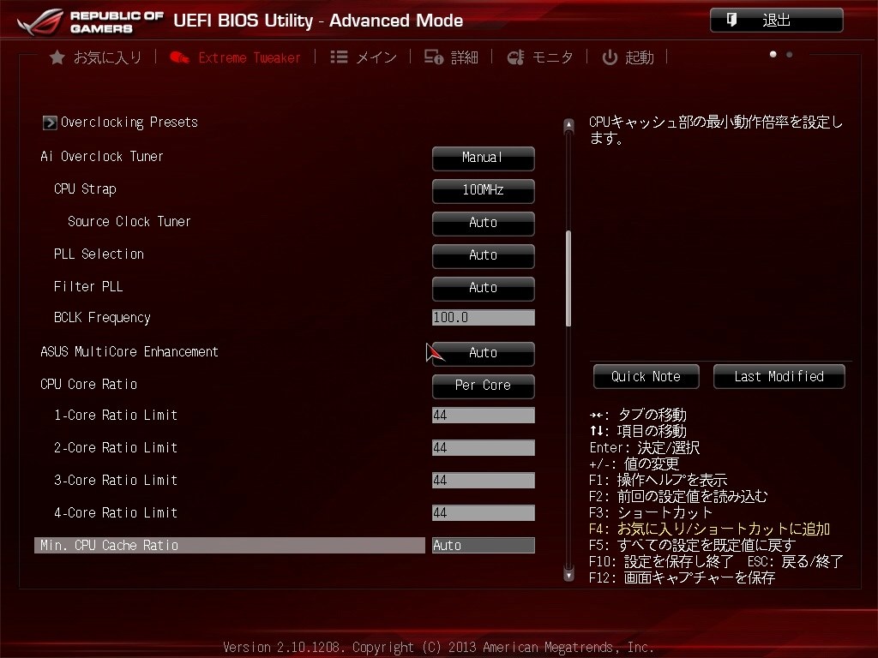The width and height of the screenshot is (878, 658).
Task: Click the ROG logo
Action: coord(40,22)
